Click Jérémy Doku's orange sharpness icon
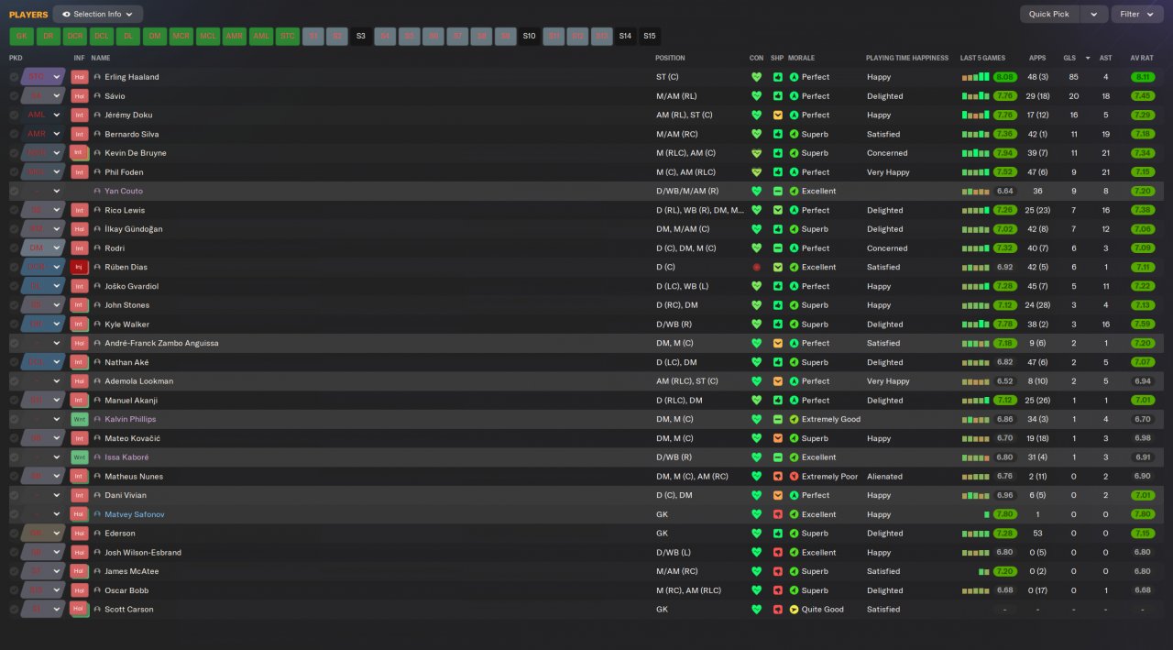The height and width of the screenshot is (650, 1173). pyautogui.click(x=777, y=115)
